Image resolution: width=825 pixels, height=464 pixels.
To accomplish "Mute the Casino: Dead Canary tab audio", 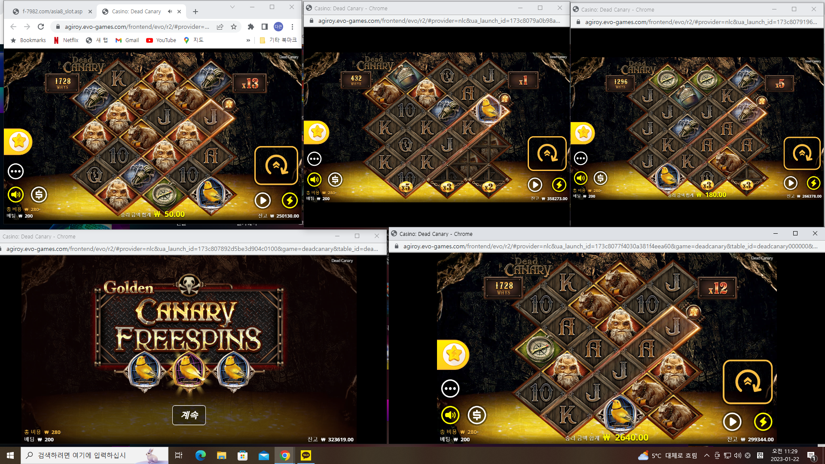I will tap(170, 12).
